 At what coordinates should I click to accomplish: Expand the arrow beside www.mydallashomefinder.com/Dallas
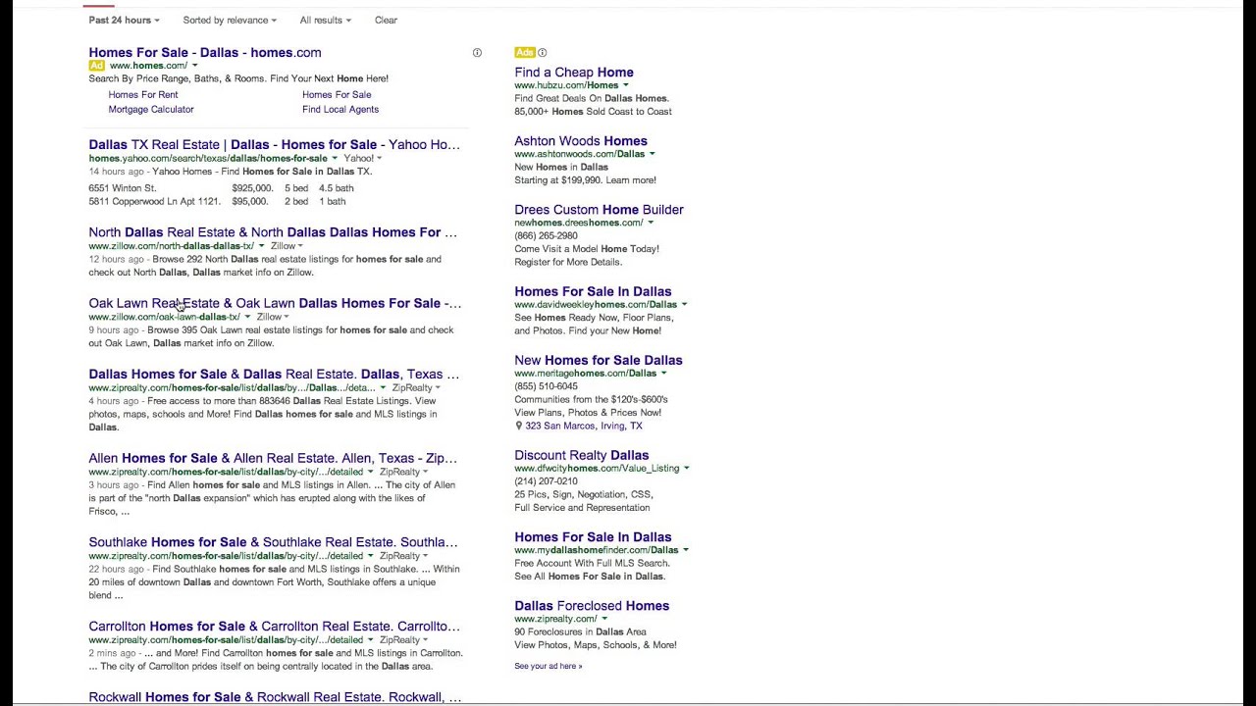(685, 550)
